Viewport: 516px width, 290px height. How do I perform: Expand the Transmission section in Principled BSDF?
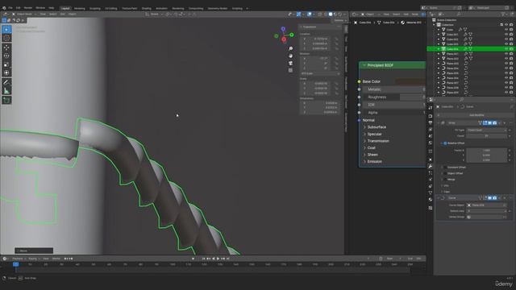(377, 141)
